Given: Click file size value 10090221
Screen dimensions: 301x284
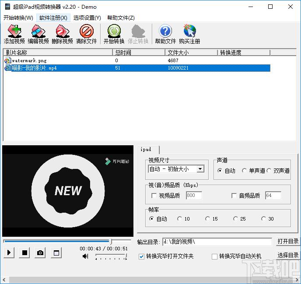Looking at the screenshot, I should 178,68.
